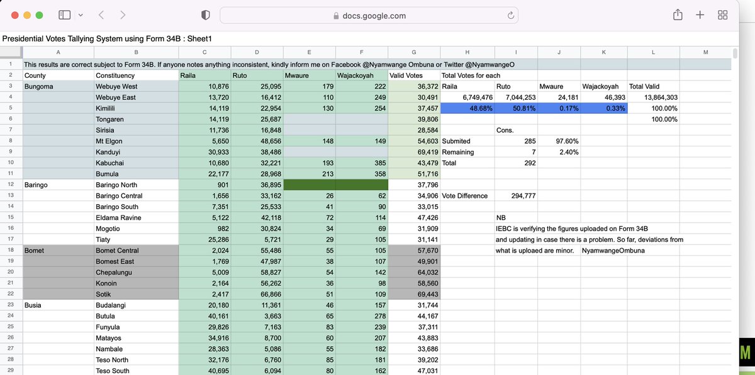This screenshot has height=375, width=755.
Task: Click the 'Eldama Ravine' constituency cell
Action: point(136,217)
